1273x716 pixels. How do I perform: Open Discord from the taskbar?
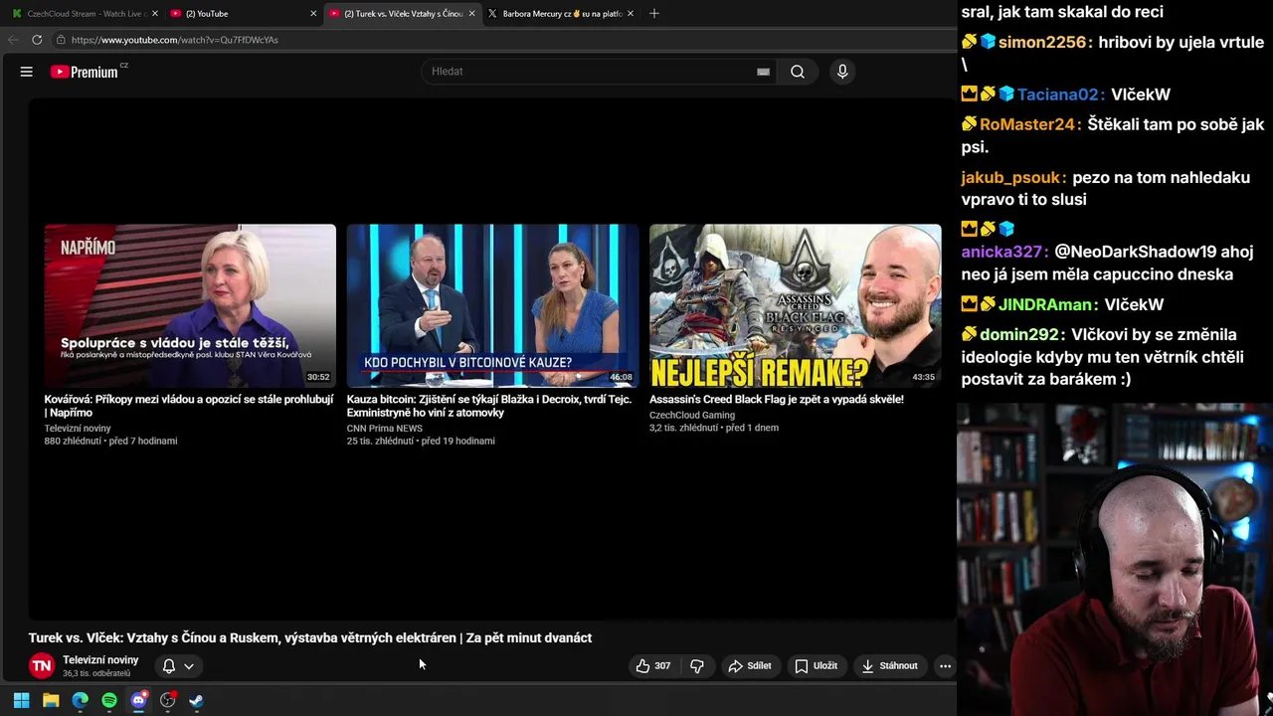[x=138, y=700]
